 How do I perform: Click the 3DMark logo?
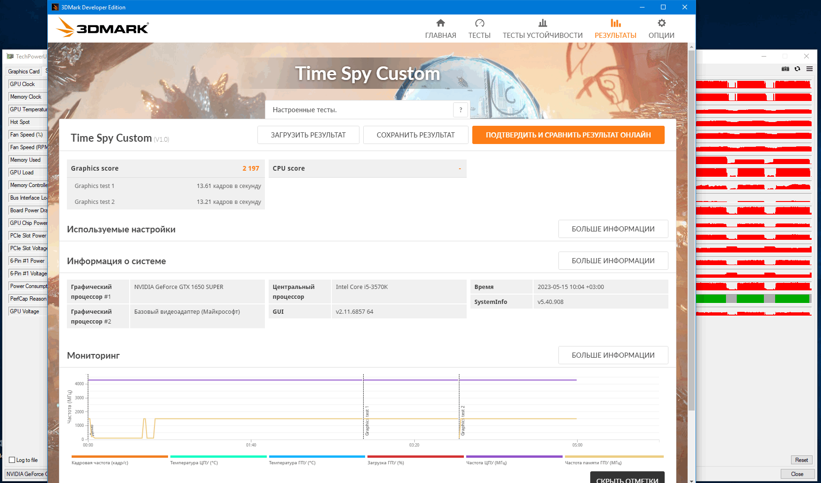coord(103,28)
